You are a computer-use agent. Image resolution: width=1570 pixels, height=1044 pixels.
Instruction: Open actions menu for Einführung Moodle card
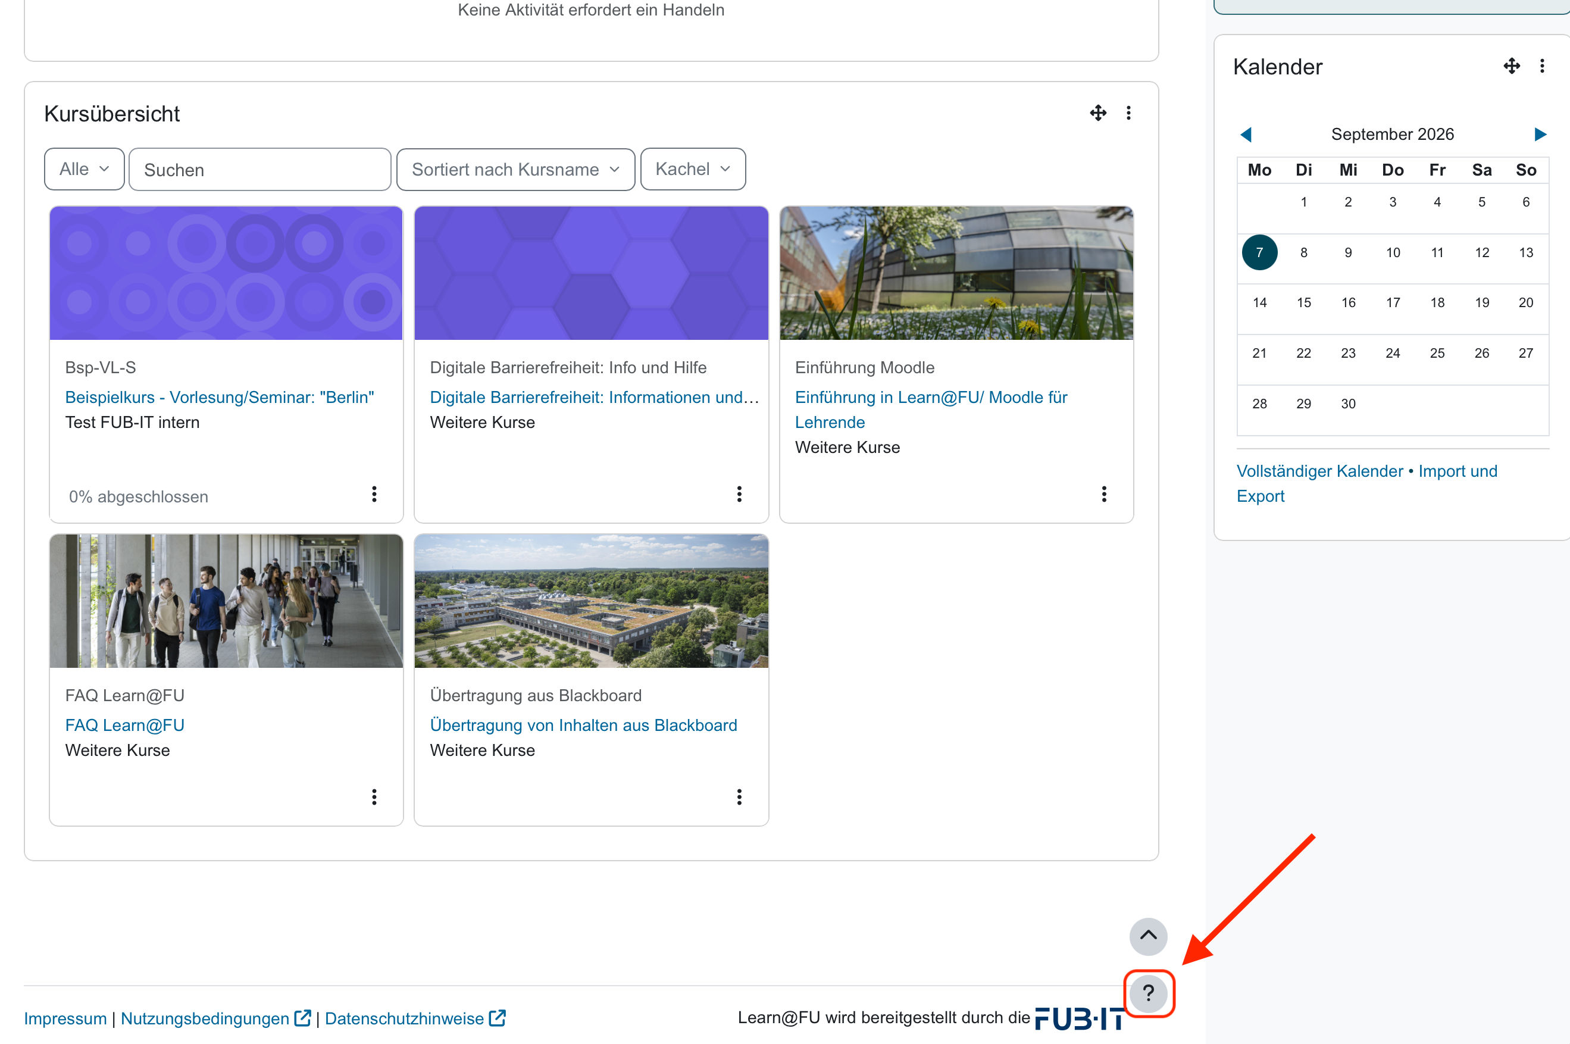pyautogui.click(x=1103, y=494)
